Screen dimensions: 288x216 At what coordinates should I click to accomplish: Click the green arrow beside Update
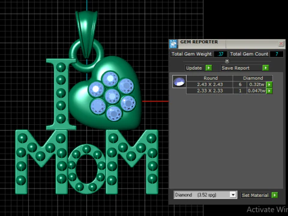209,68
